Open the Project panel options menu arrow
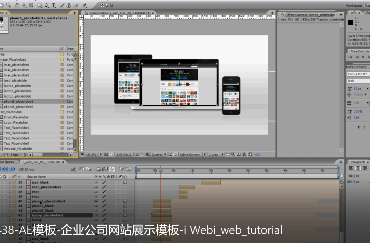This screenshot has width=370, height=243. coord(74,13)
